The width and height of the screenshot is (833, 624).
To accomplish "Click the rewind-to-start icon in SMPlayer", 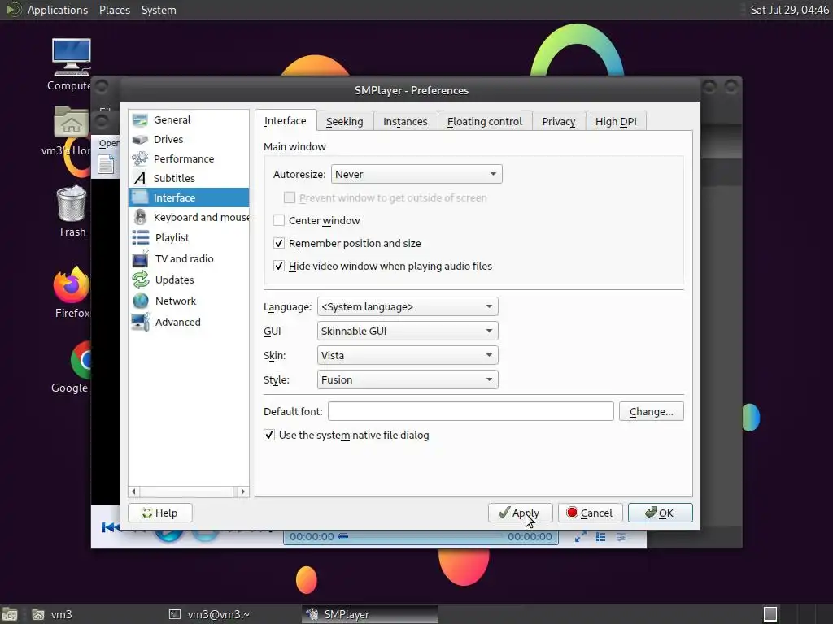I will 110,526.
